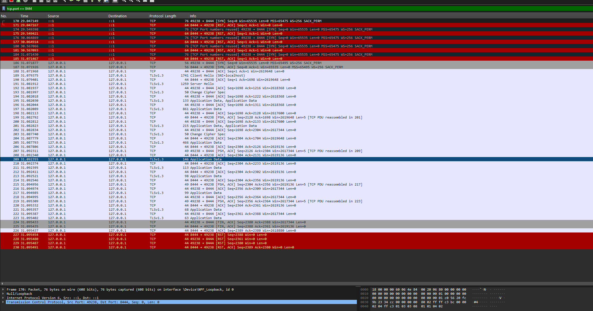593x311 pixels.
Task: Click hex dump row at offset 0000
Action: 433,289
